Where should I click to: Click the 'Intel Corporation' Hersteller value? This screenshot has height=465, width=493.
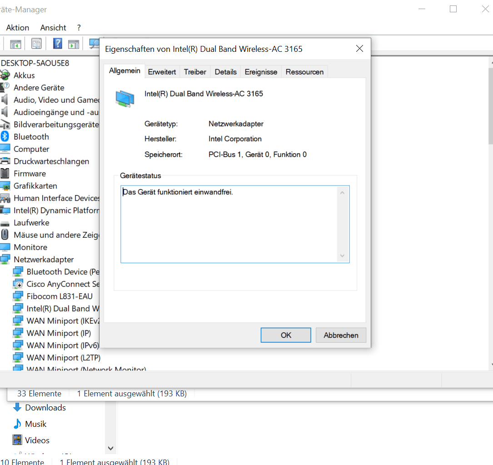tap(235, 139)
